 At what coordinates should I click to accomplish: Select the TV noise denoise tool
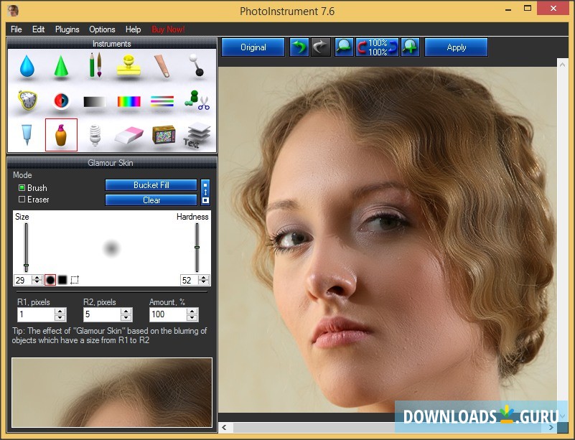pos(164,134)
